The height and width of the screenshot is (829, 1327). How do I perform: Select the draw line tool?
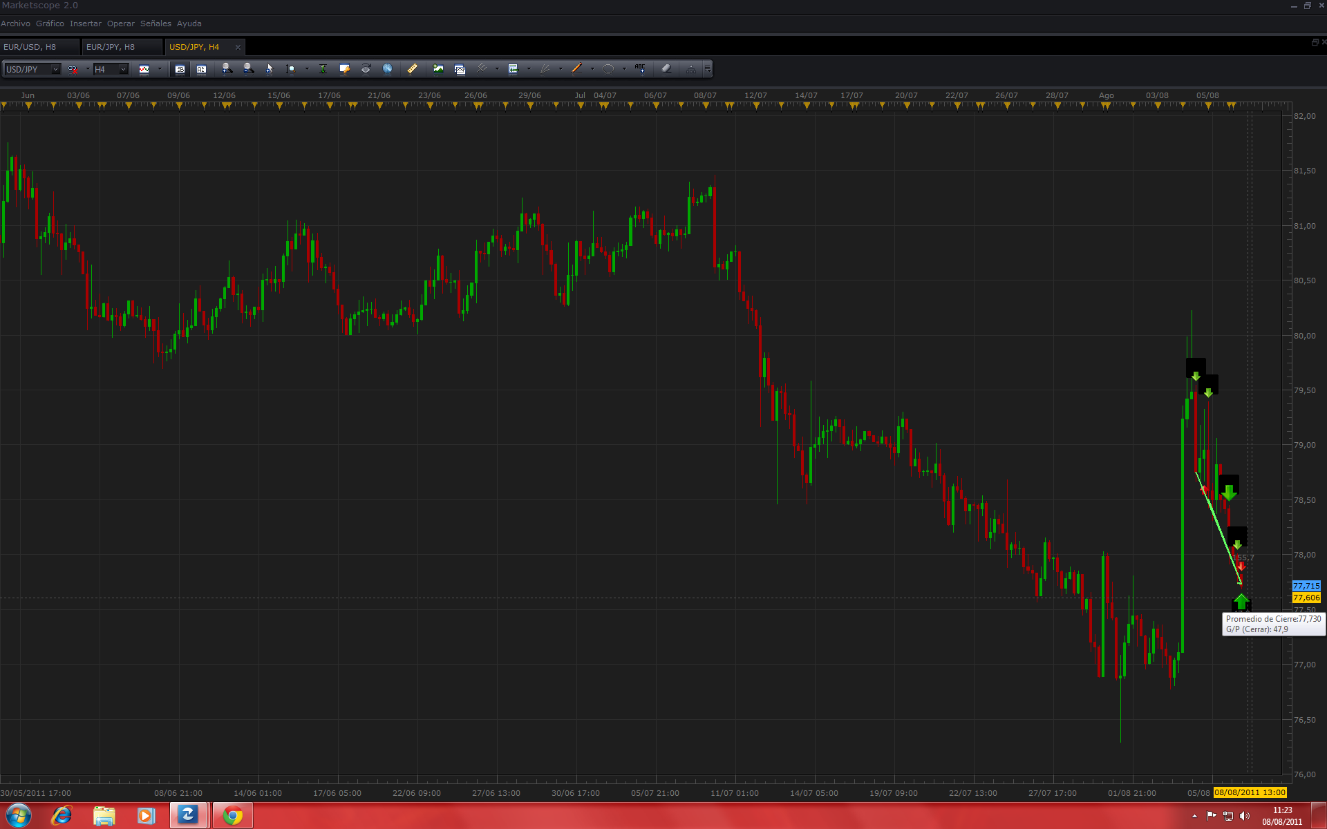[577, 68]
